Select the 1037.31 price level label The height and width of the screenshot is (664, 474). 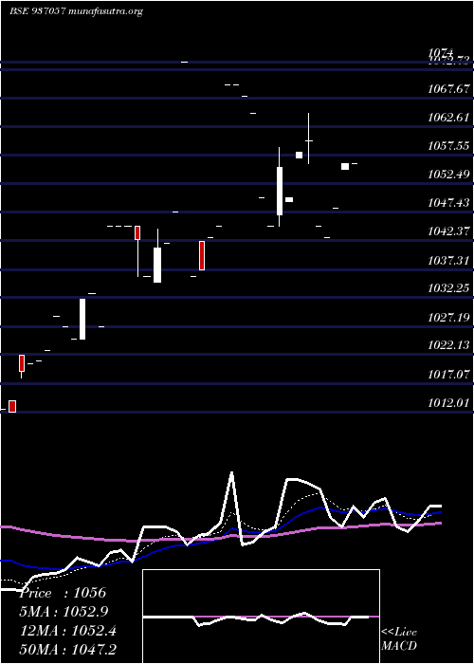(x=448, y=260)
